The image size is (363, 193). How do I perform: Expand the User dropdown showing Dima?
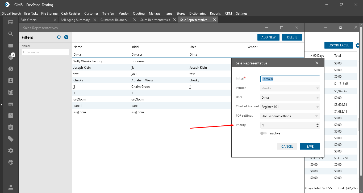pyautogui.click(x=318, y=98)
